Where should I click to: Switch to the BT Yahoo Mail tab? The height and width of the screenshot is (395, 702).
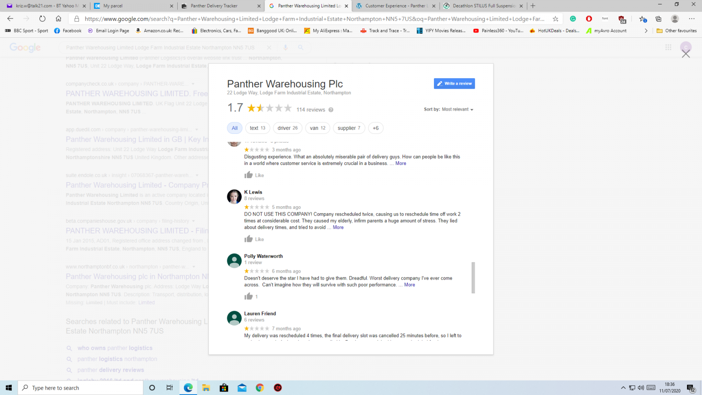click(x=46, y=6)
